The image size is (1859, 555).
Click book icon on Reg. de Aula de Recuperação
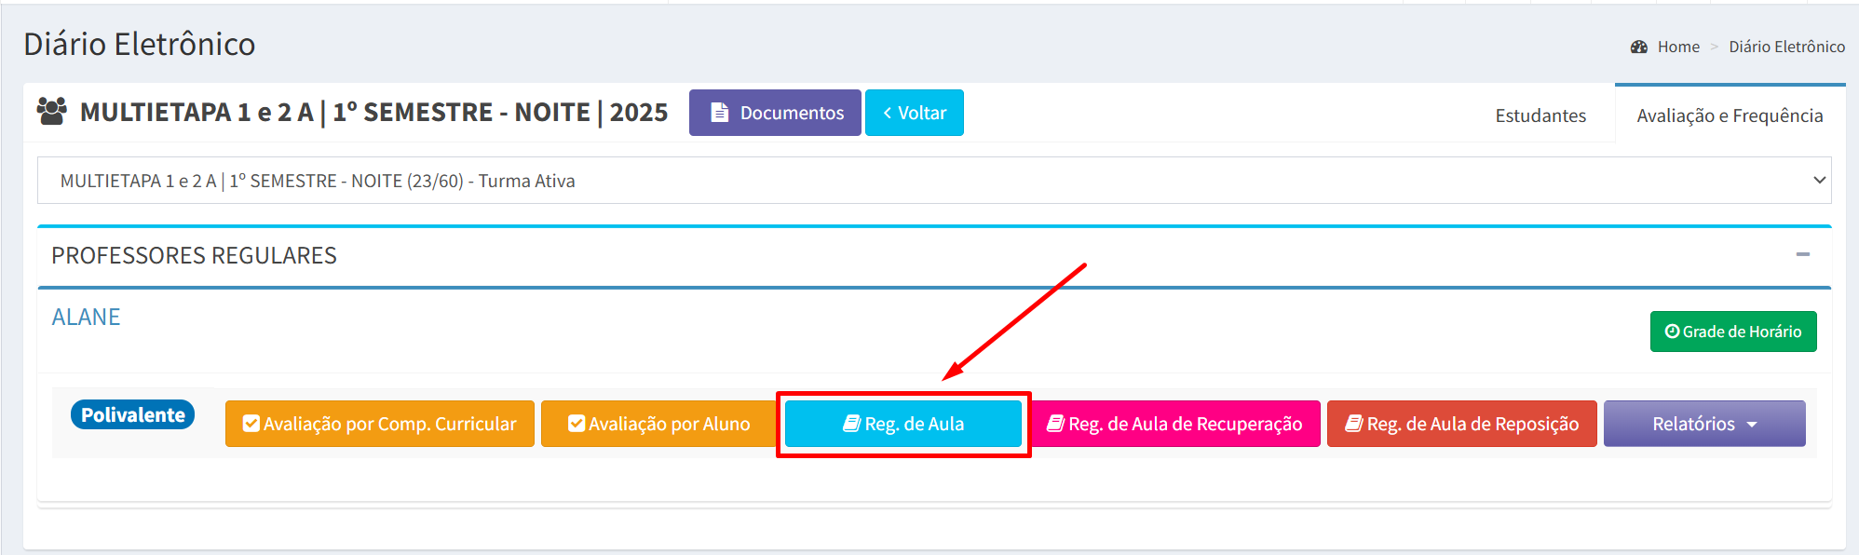[x=1055, y=424]
